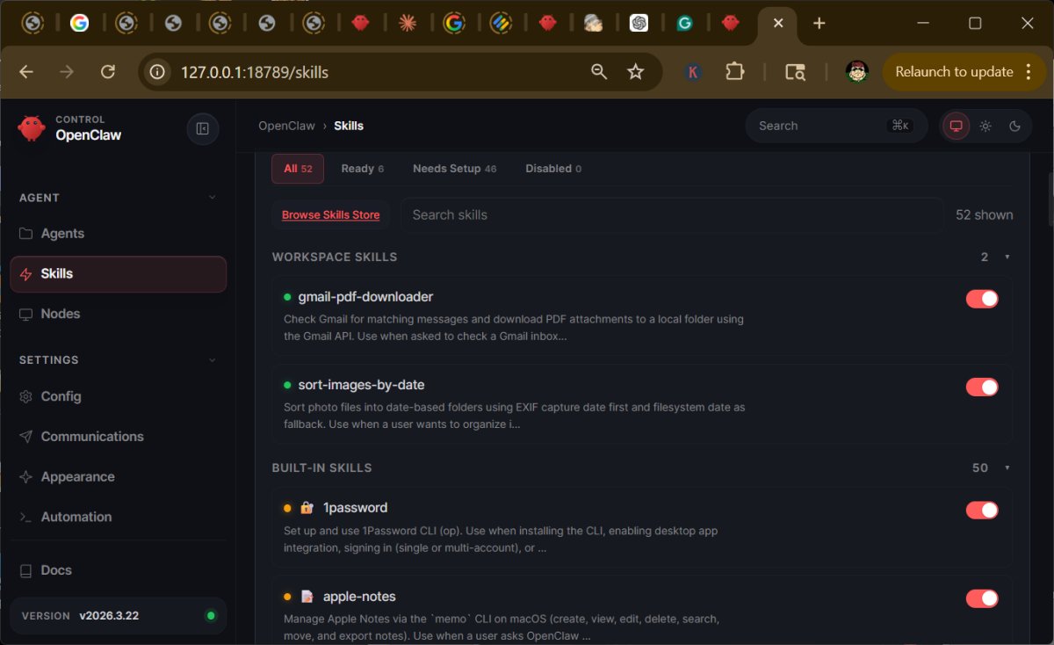1054x645 pixels.
Task: Select the Disabled 0 filter tab
Action: click(x=552, y=169)
